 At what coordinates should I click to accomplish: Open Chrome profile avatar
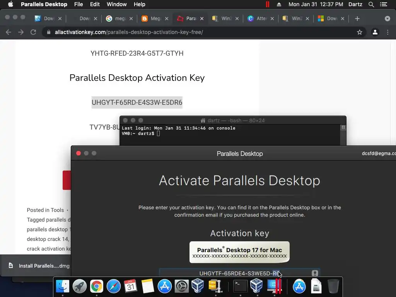point(375,32)
